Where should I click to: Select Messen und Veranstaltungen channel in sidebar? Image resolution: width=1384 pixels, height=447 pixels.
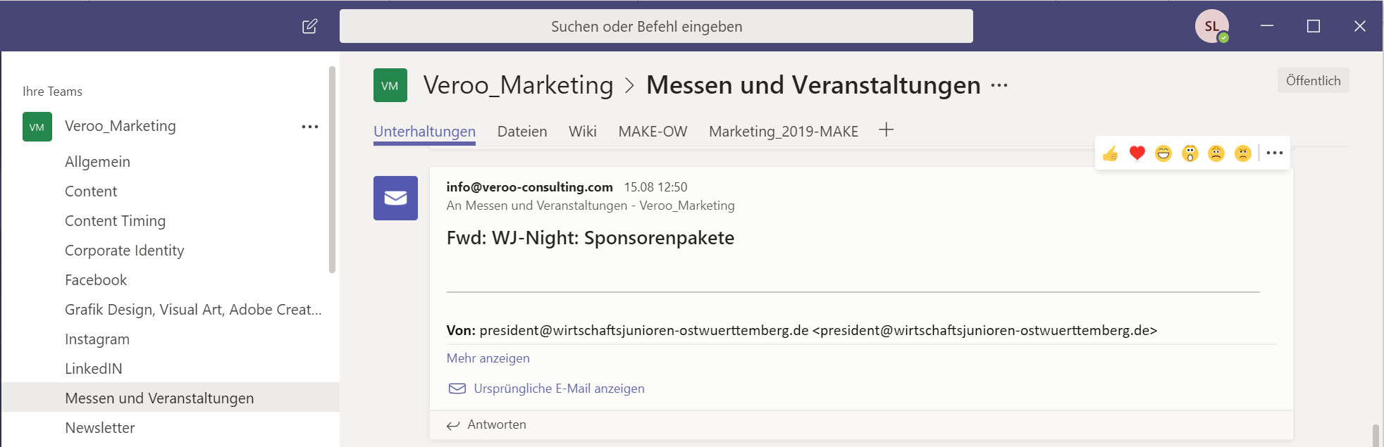pos(170,398)
